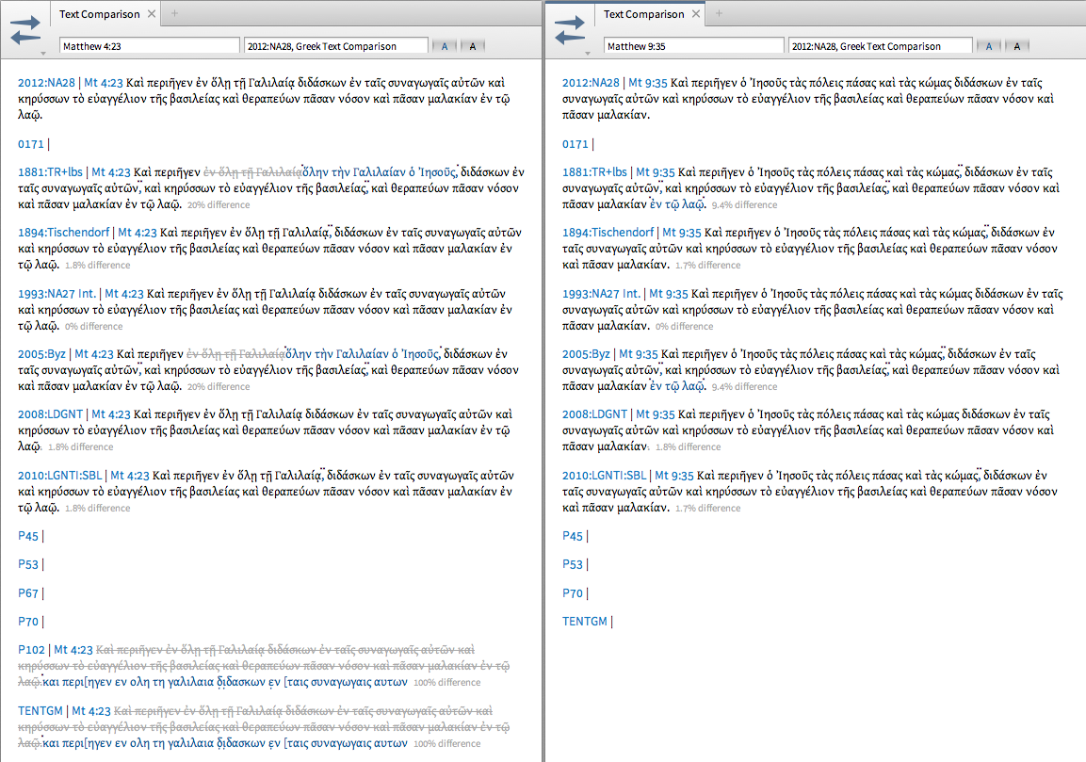
Task: Decrease font size with blue A, left panel
Action: click(445, 46)
